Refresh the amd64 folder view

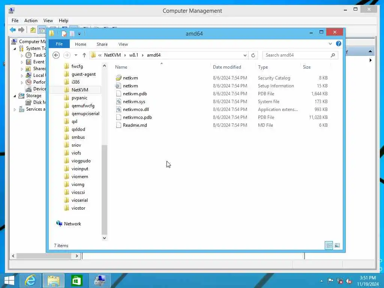click(x=253, y=55)
